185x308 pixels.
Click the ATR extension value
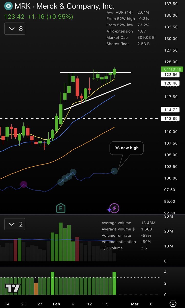click(x=142, y=31)
